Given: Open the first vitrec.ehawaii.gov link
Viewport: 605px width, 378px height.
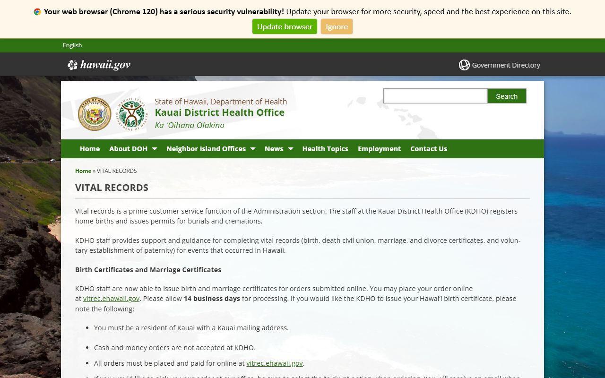Looking at the screenshot, I should pyautogui.click(x=112, y=299).
